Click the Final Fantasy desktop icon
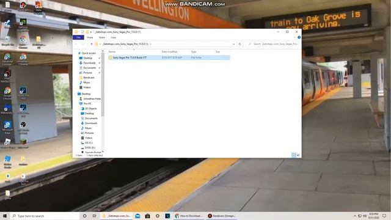Screen dimensions: 391x220 pyautogui.click(x=7, y=76)
